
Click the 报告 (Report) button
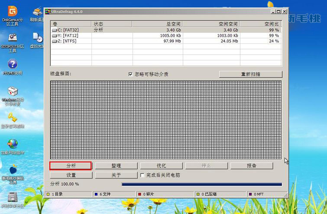coord(252,166)
